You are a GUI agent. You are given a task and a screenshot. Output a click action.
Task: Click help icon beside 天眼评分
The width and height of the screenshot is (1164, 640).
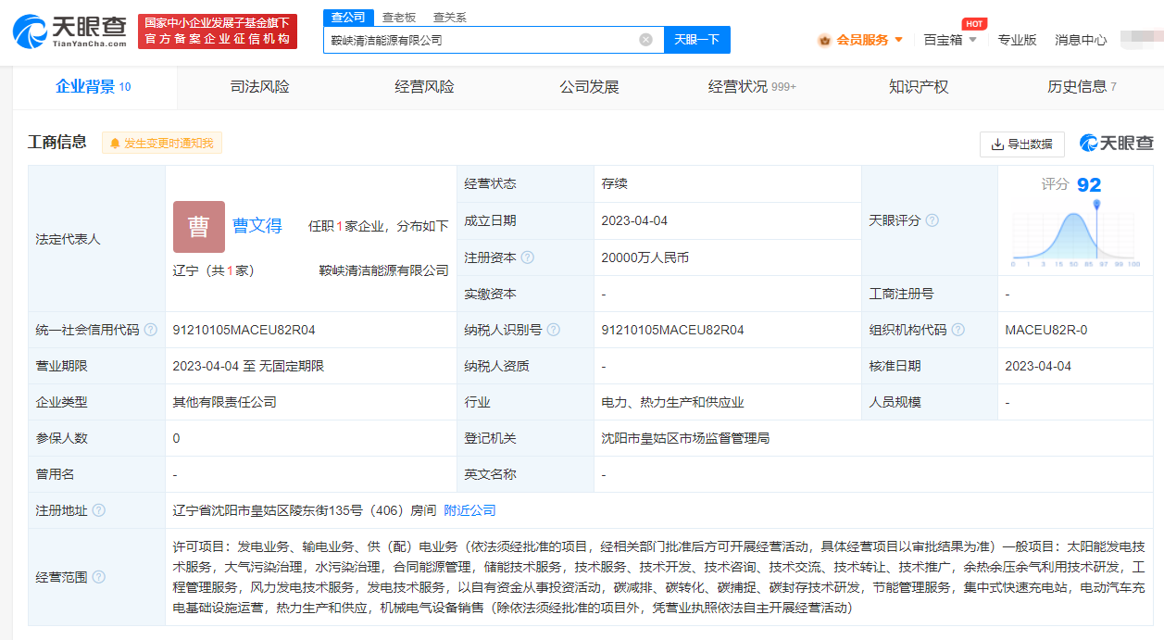coord(932,220)
